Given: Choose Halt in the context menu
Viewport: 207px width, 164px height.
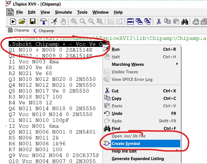Looking at the screenshot, I should click(x=142, y=57).
